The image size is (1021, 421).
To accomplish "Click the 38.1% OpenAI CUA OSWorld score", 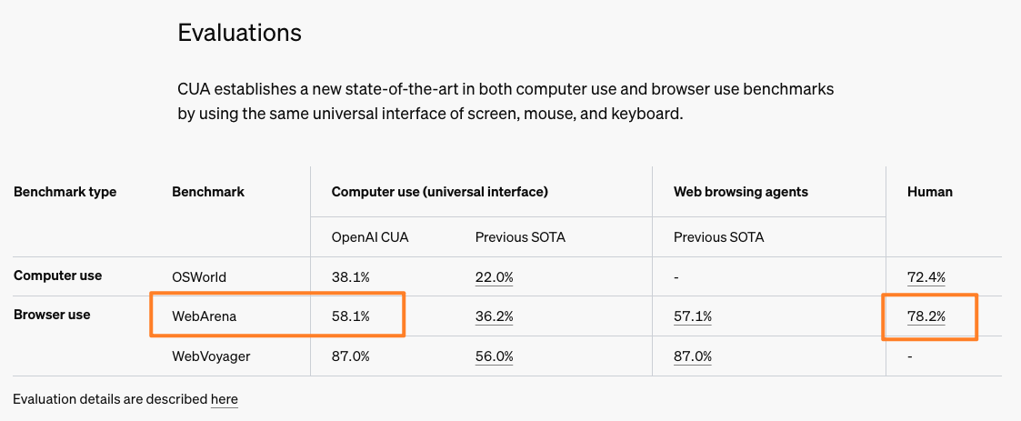I will click(351, 276).
